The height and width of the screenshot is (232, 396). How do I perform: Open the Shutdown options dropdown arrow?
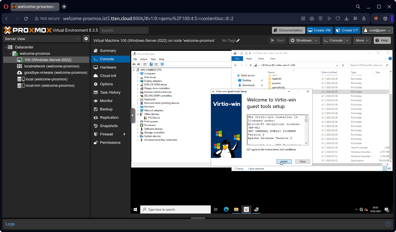click(x=317, y=40)
